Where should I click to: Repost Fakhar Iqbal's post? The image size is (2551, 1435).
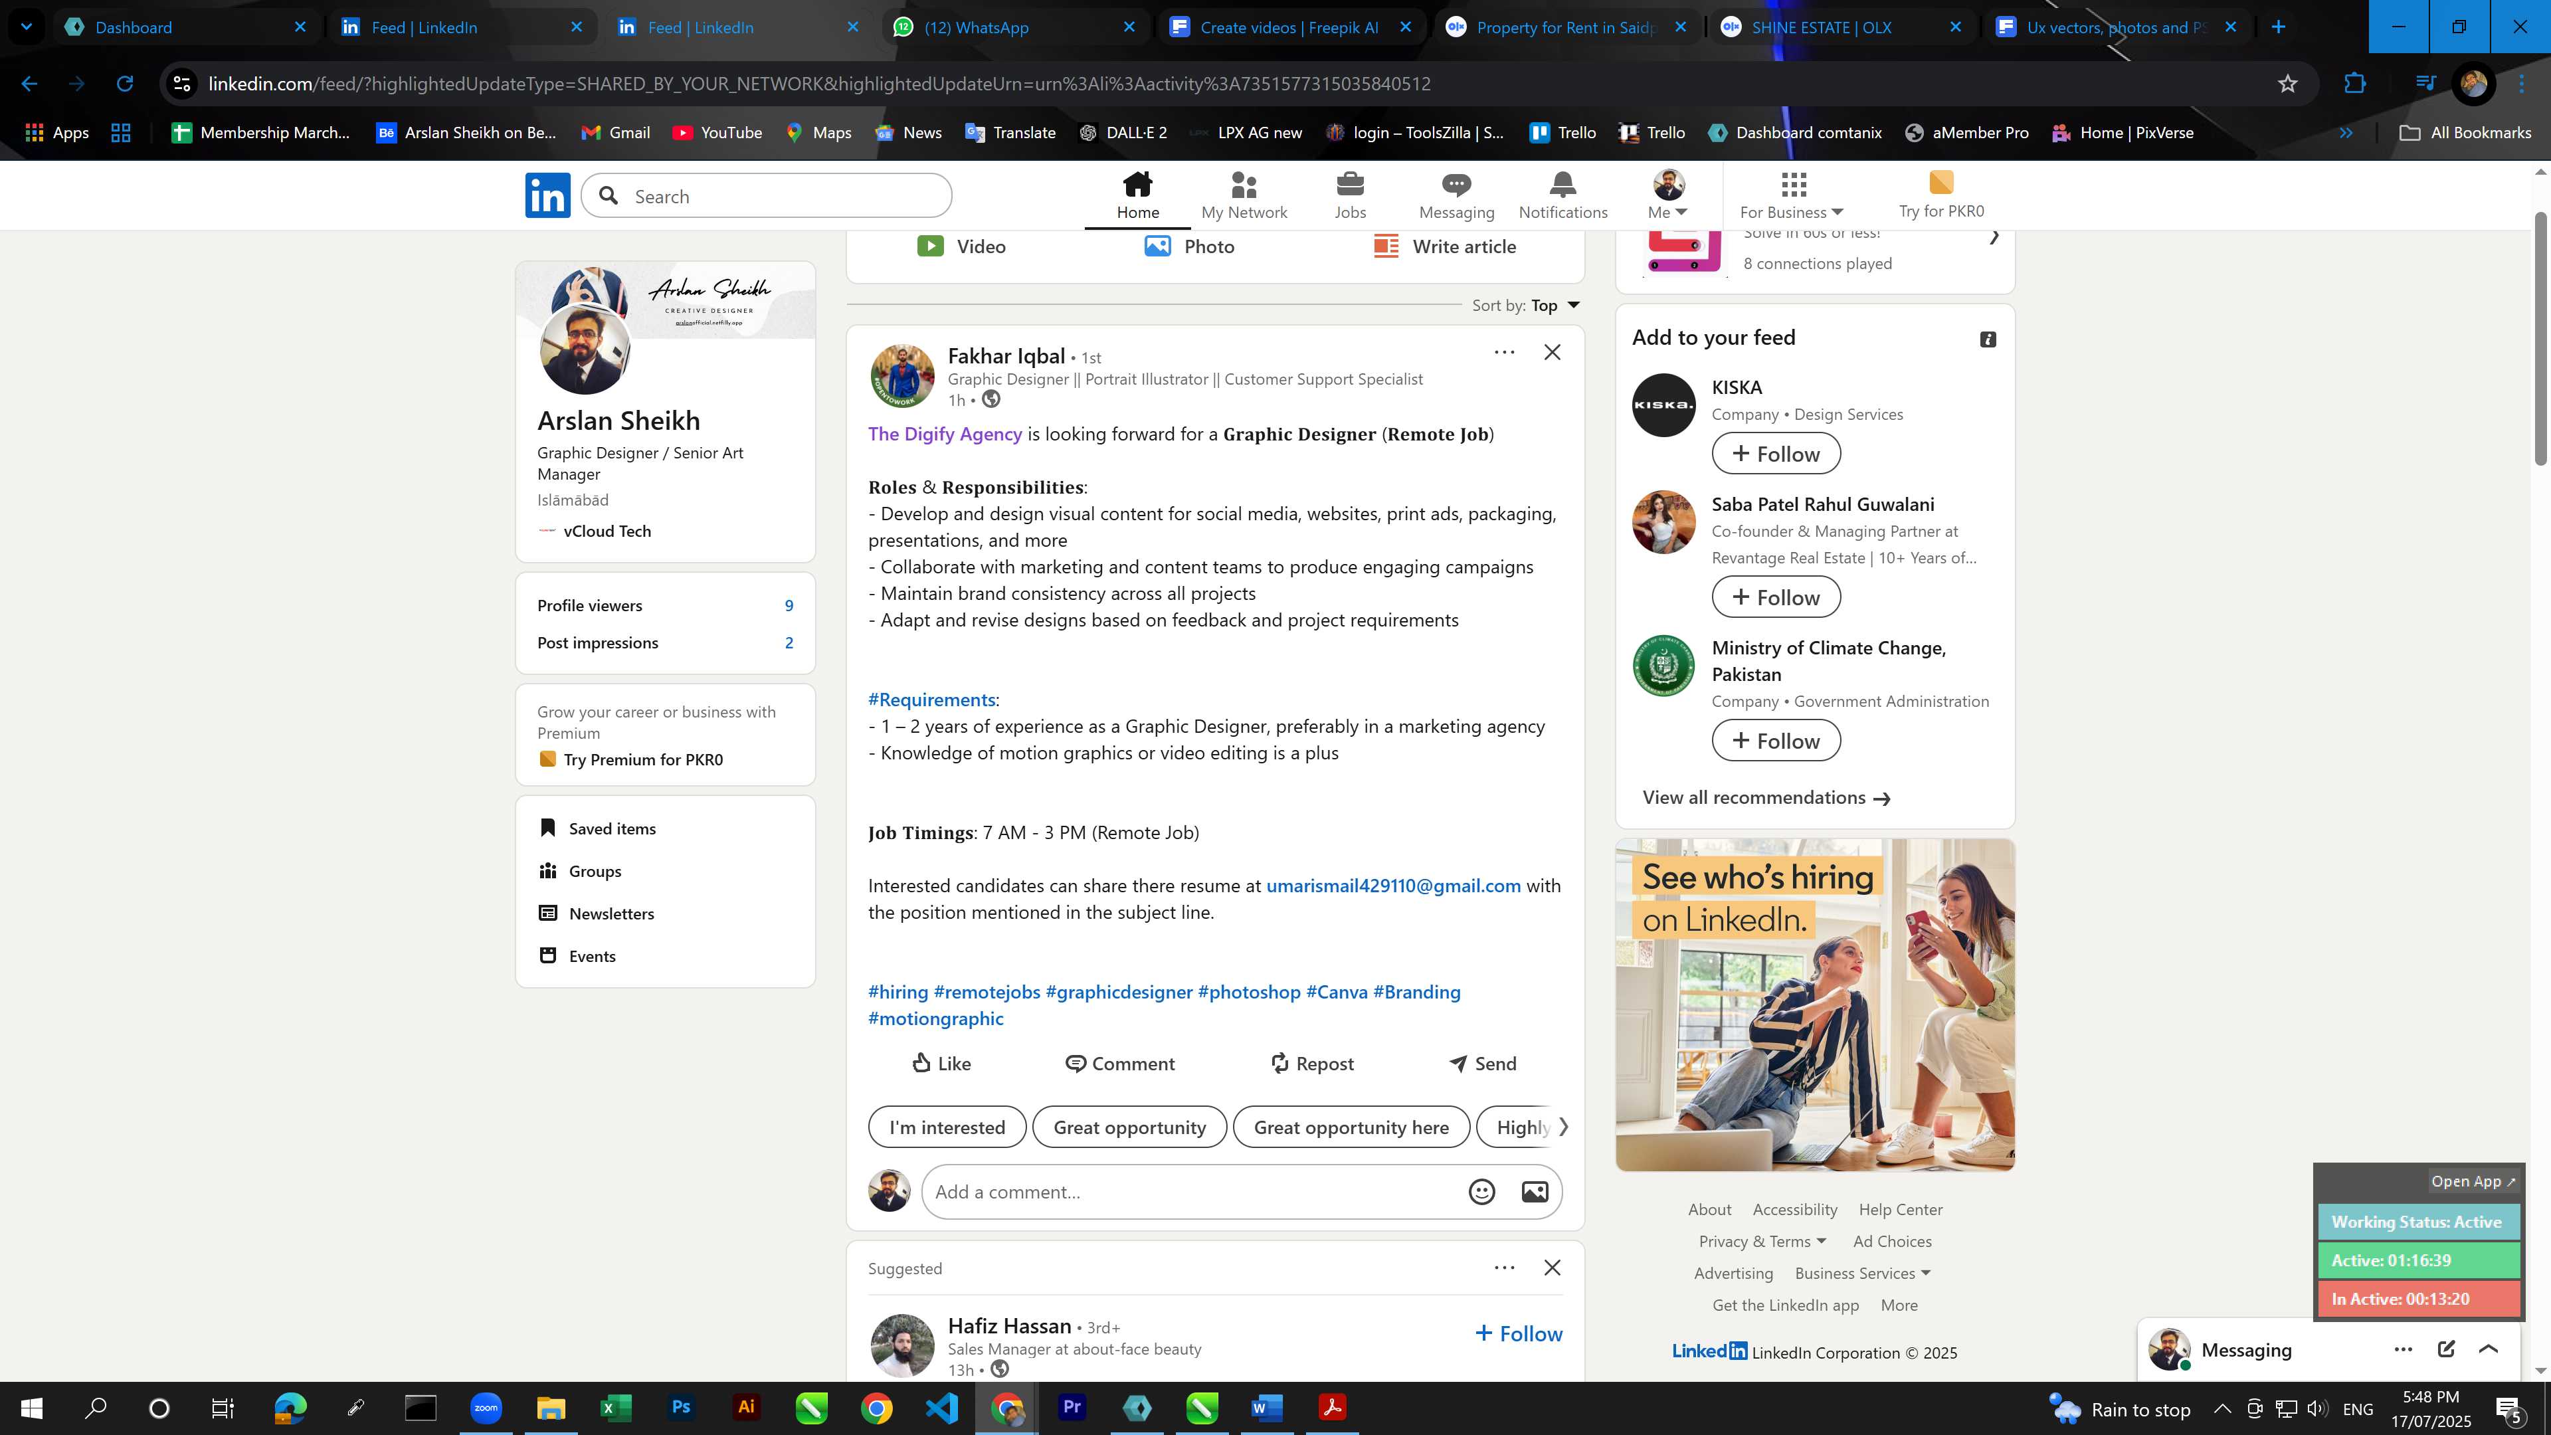pos(1311,1063)
